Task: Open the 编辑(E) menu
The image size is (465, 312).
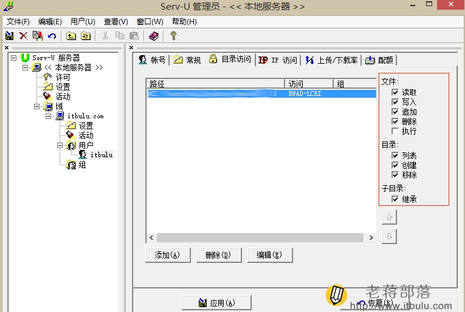Action: coord(50,22)
